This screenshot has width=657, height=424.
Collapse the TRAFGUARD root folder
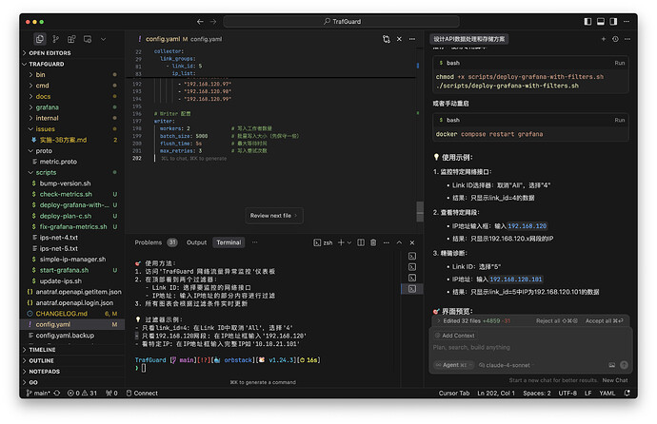[46, 64]
